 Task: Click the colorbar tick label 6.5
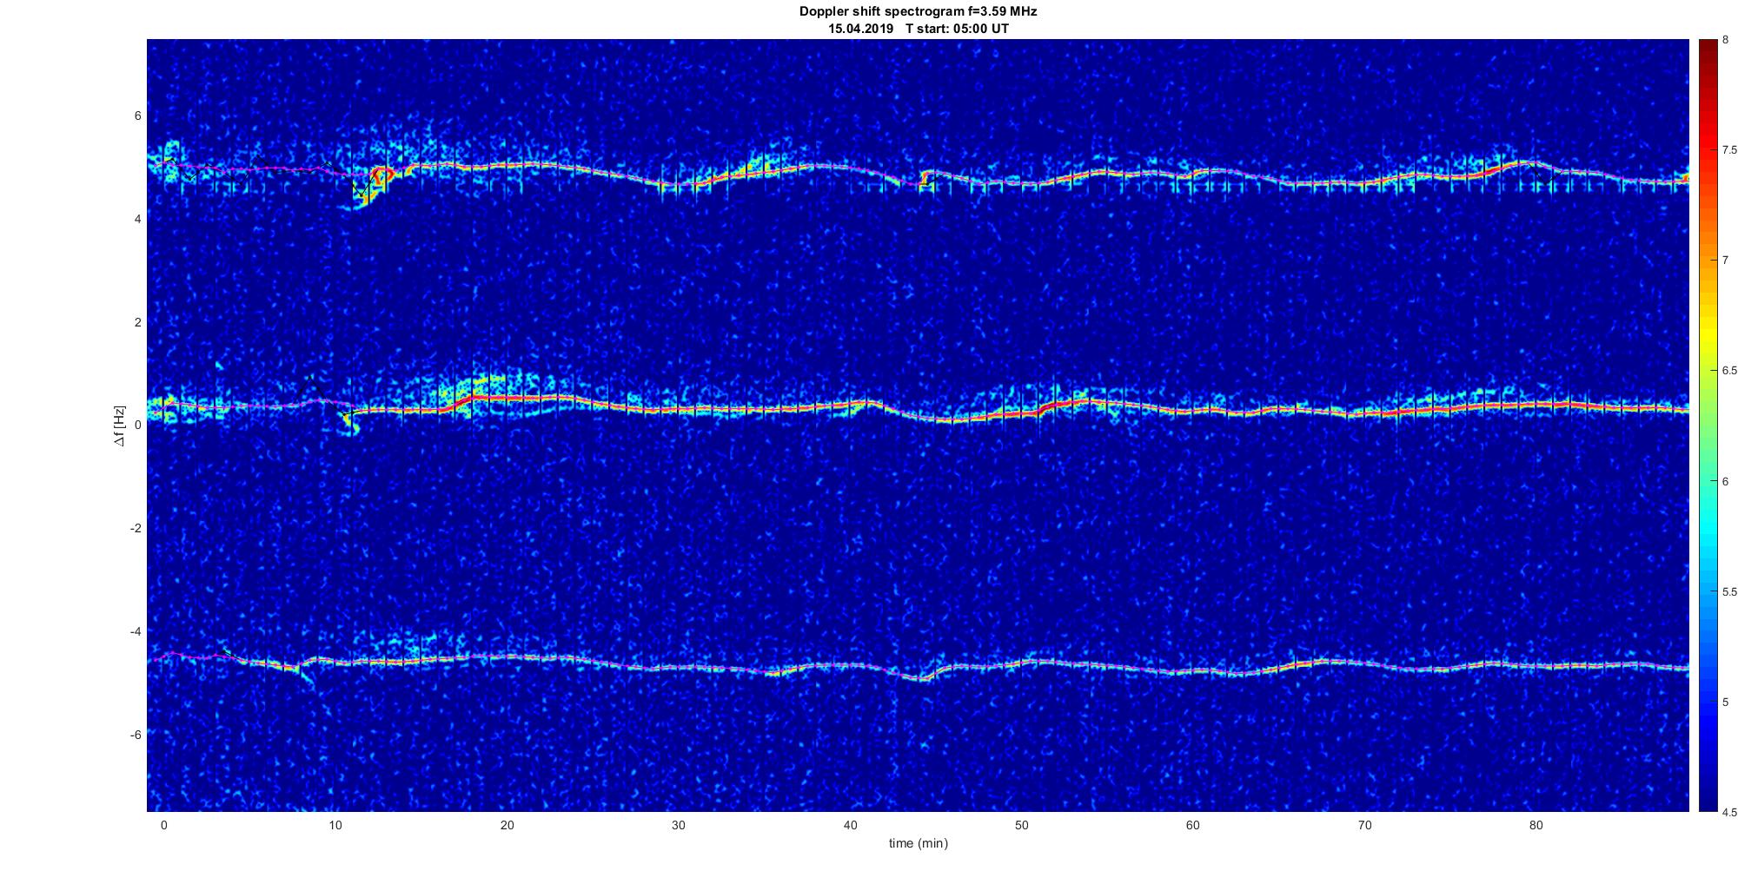[x=1729, y=371]
